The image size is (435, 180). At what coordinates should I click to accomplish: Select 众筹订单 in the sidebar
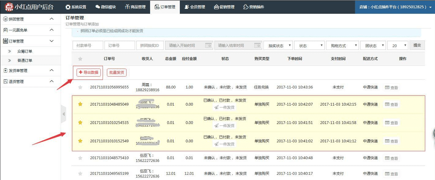pyautogui.click(x=25, y=51)
